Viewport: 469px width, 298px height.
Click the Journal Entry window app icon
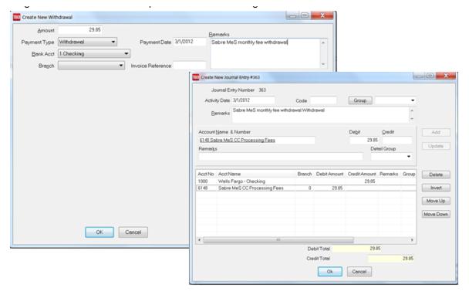(196, 77)
